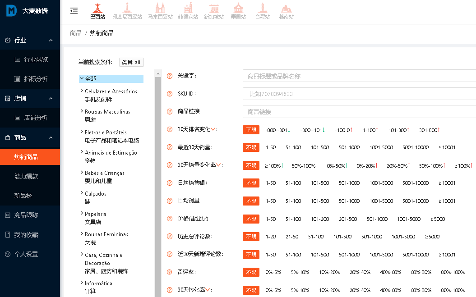
Task: Click help icon beside 日均销售额
Action: pos(170,183)
